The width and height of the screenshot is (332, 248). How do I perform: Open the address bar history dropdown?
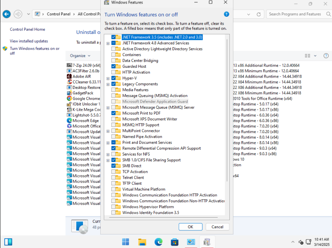click(x=249, y=14)
